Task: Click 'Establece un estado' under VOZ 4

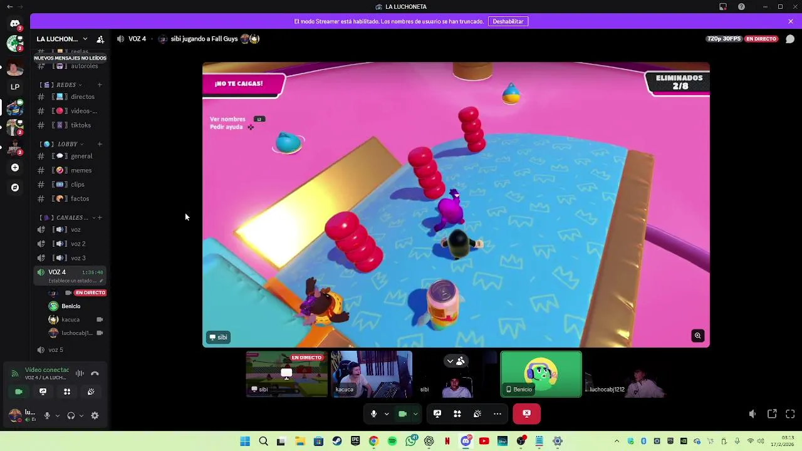Action: [73, 281]
